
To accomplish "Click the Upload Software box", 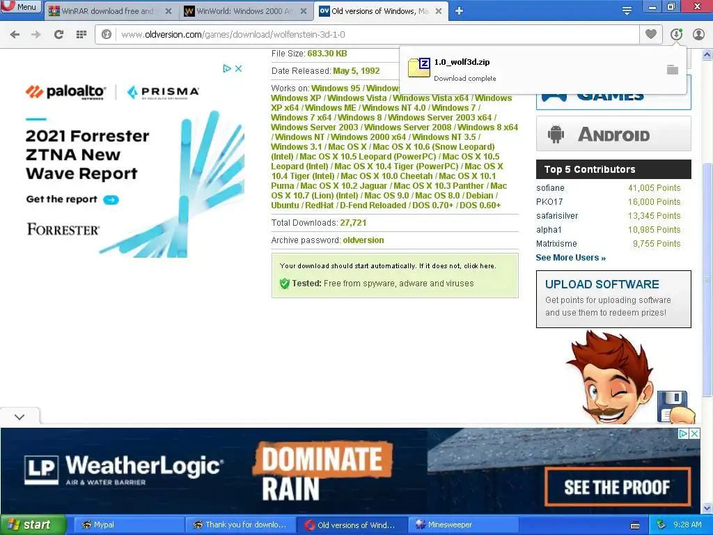I will [x=613, y=299].
